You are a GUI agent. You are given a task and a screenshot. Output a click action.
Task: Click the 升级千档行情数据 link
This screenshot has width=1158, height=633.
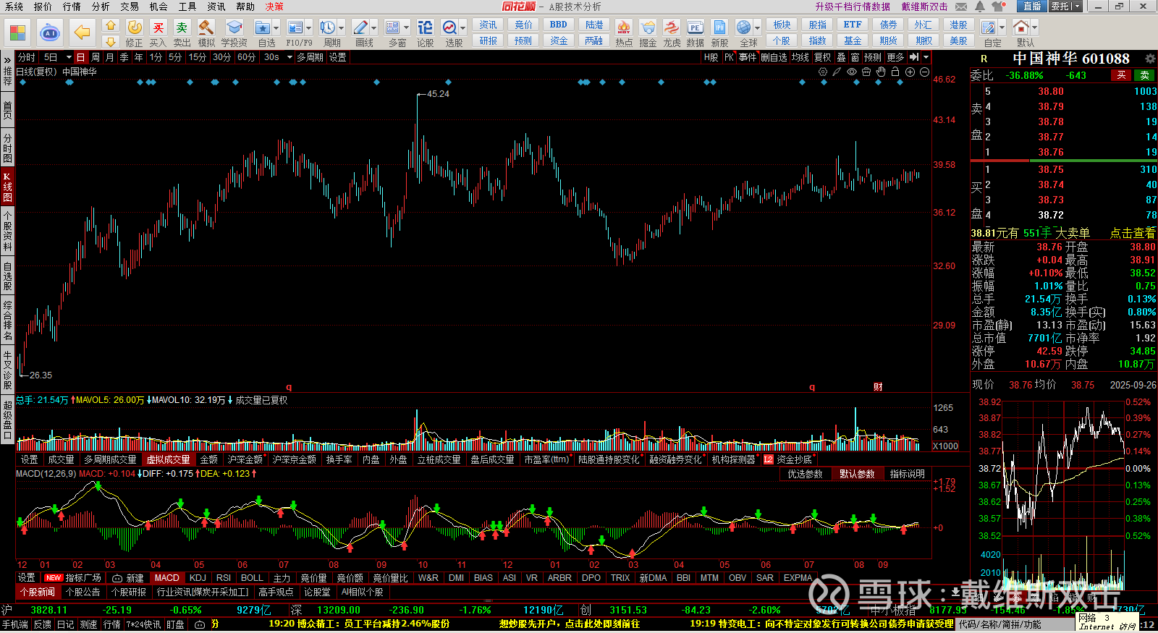(853, 7)
